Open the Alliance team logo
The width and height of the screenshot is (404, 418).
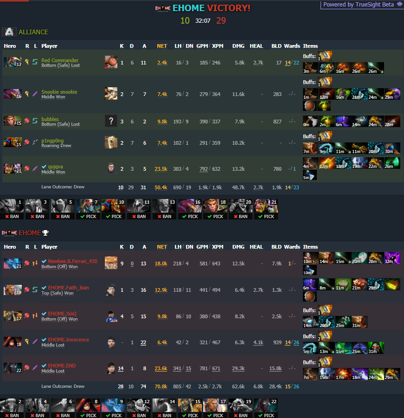tap(9, 32)
